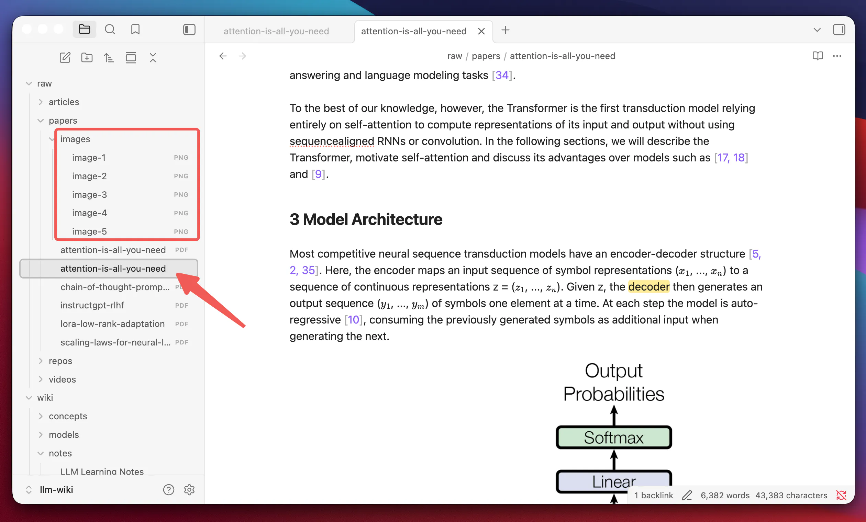The height and width of the screenshot is (522, 866).
Task: Click the misspelled word sequencealigned
Action: [332, 141]
